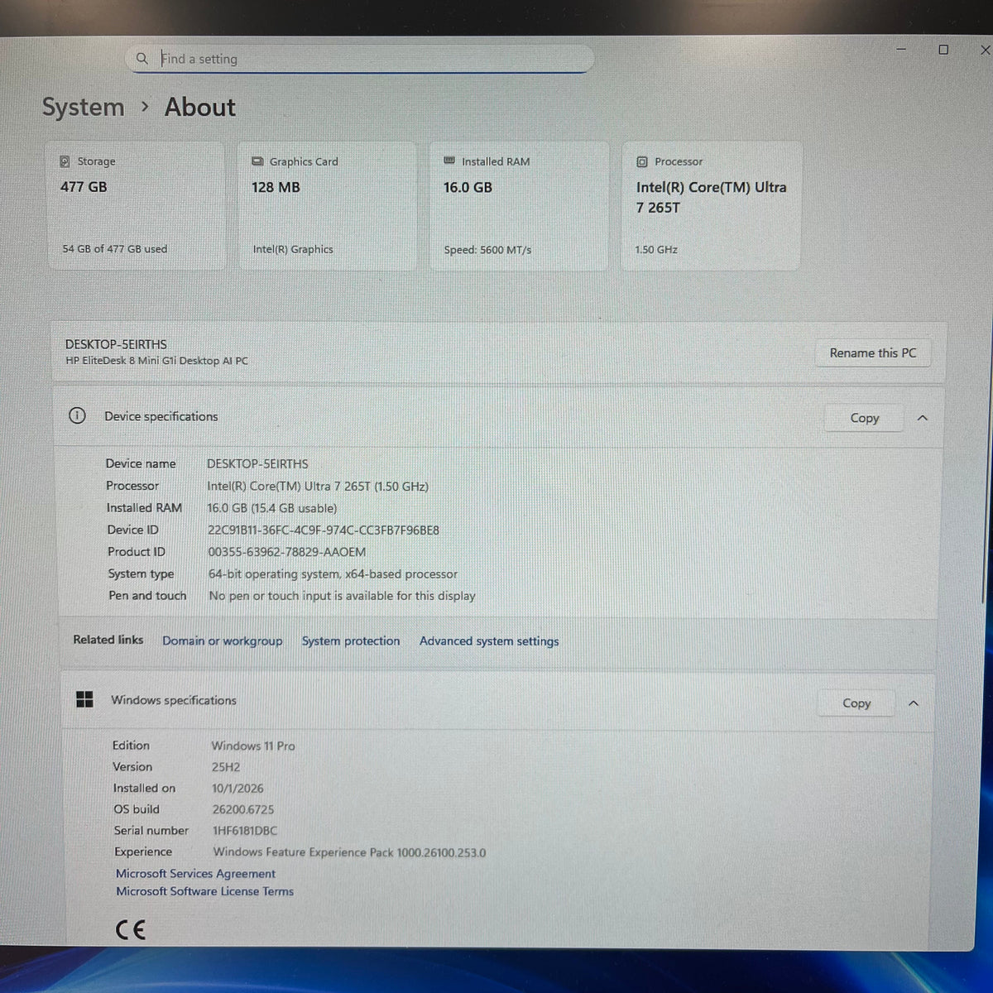Click the Experience pack value text
This screenshot has height=993, width=993.
350,852
